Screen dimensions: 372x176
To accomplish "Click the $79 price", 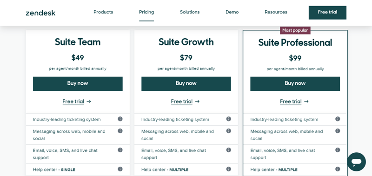I will (186, 58).
